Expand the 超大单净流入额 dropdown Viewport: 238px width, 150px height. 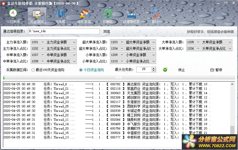click(x=154, y=42)
